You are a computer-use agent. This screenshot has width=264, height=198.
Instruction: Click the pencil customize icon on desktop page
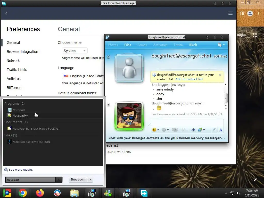255,179
